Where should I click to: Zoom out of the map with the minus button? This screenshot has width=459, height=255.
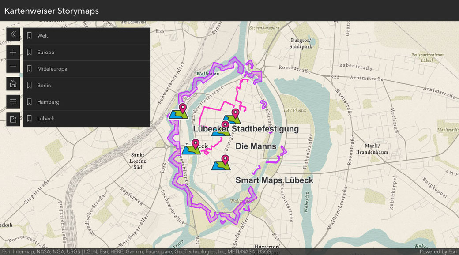[13, 66]
